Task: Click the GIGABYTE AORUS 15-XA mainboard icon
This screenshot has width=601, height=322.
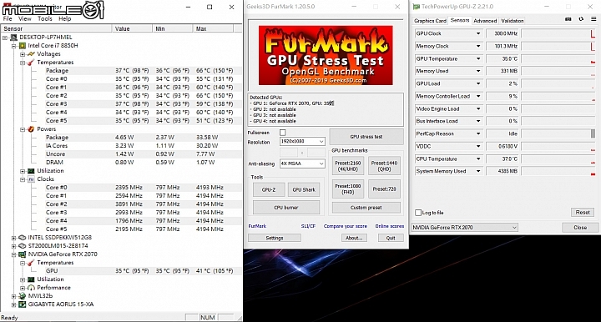Action: click(x=23, y=304)
